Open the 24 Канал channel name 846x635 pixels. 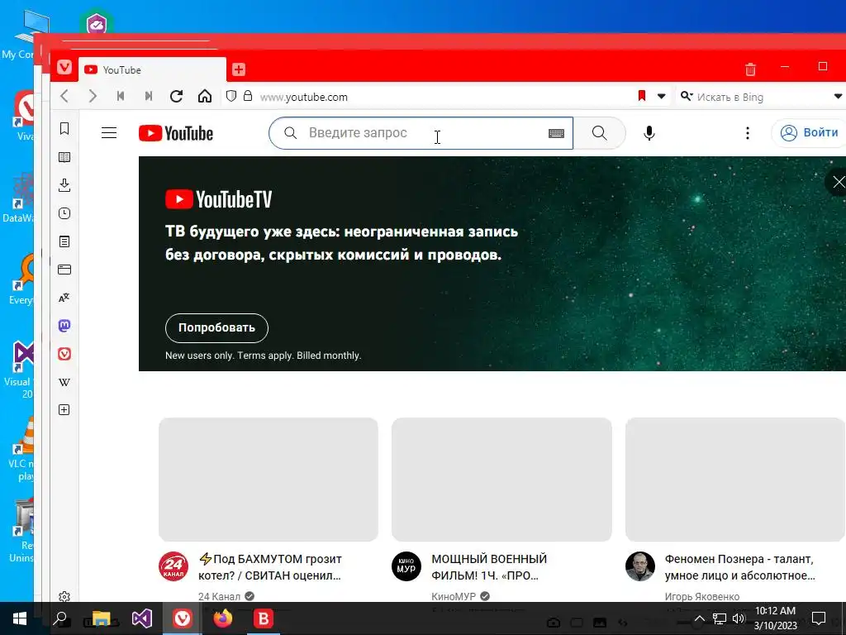coord(219,596)
